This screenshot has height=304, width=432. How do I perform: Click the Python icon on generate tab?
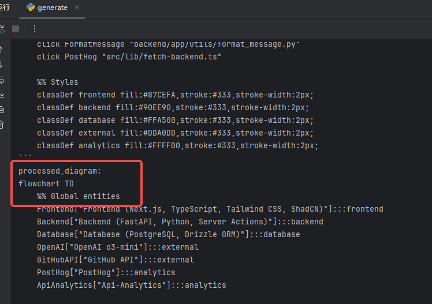click(30, 7)
